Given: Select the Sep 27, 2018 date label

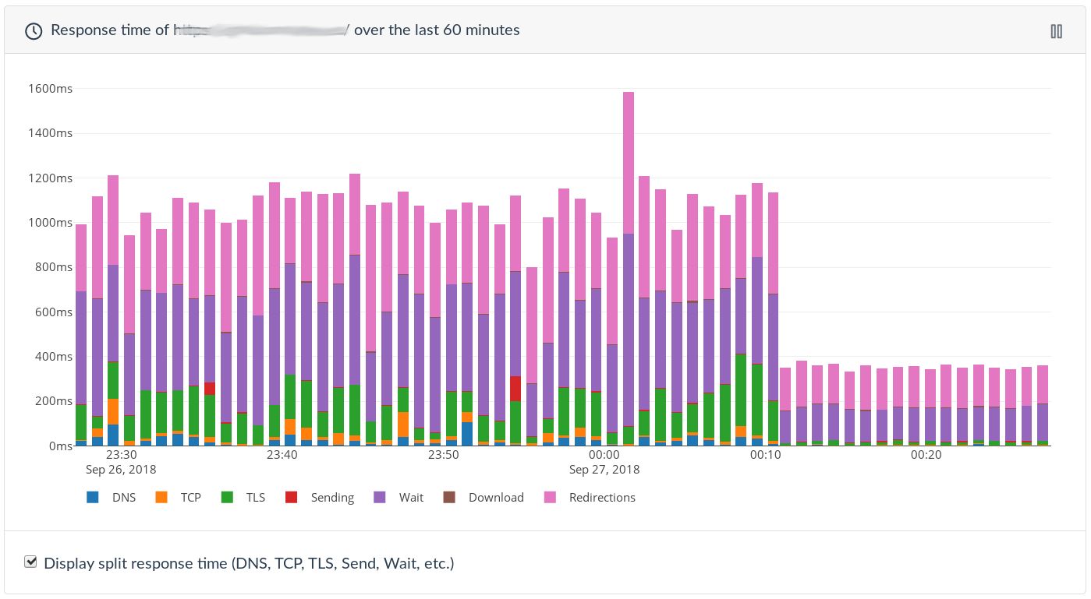Looking at the screenshot, I should click(x=604, y=469).
